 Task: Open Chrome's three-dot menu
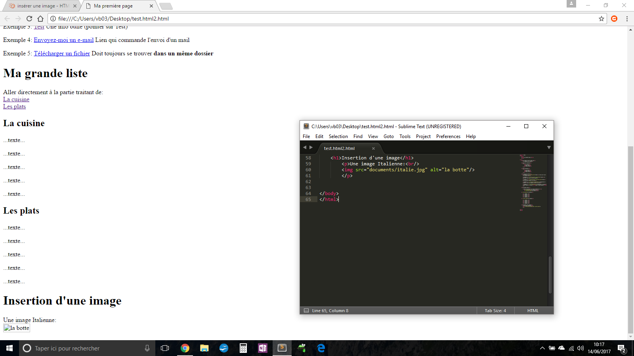(x=626, y=19)
